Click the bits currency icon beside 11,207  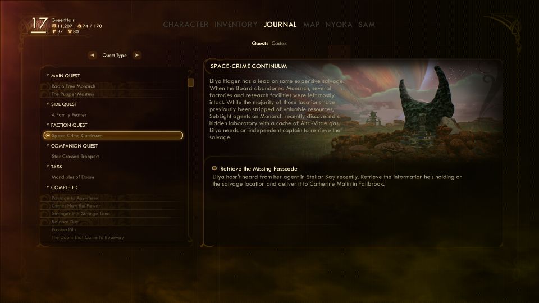pyautogui.click(x=54, y=26)
